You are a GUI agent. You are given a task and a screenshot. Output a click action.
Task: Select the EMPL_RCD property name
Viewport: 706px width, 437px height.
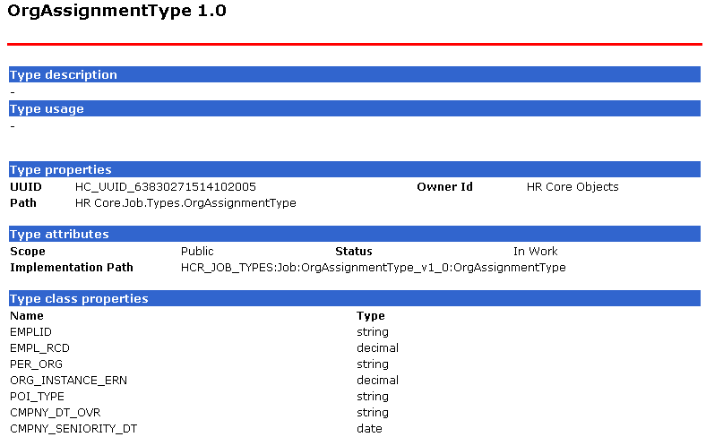coord(39,347)
